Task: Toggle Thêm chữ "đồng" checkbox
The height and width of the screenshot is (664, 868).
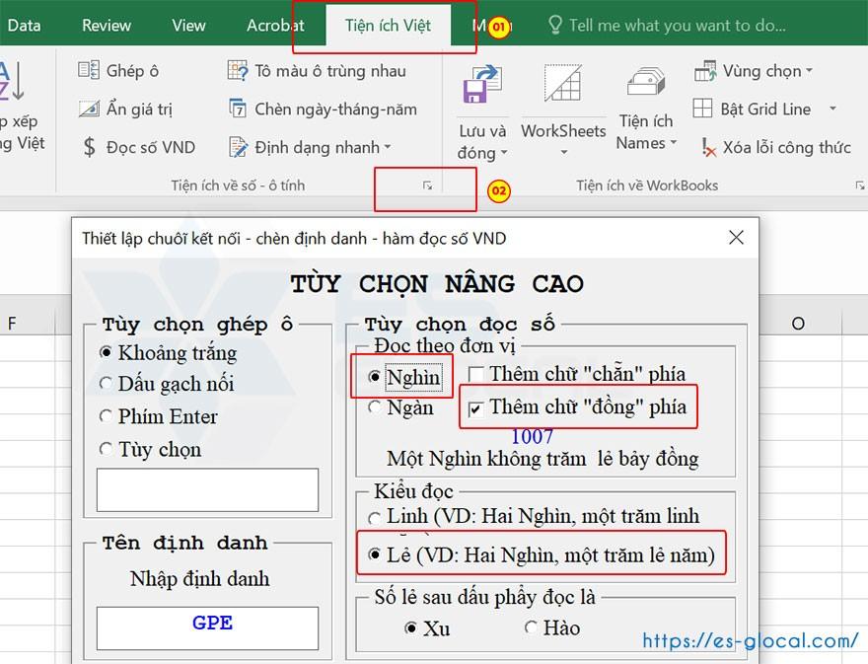Action: (475, 409)
